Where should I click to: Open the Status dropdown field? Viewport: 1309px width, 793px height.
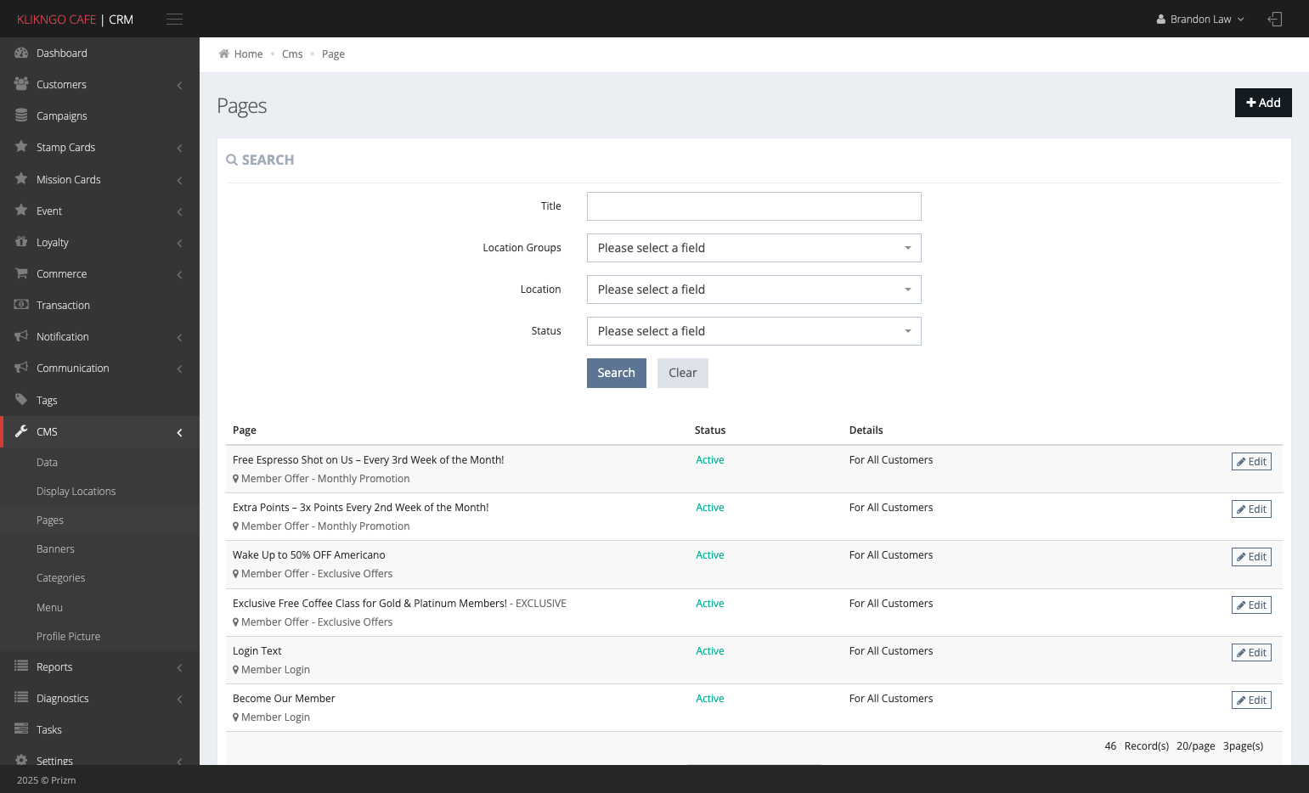click(753, 331)
